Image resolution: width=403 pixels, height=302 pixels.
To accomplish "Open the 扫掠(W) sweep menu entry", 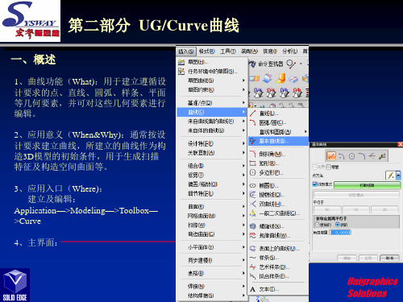I will 211,225.
